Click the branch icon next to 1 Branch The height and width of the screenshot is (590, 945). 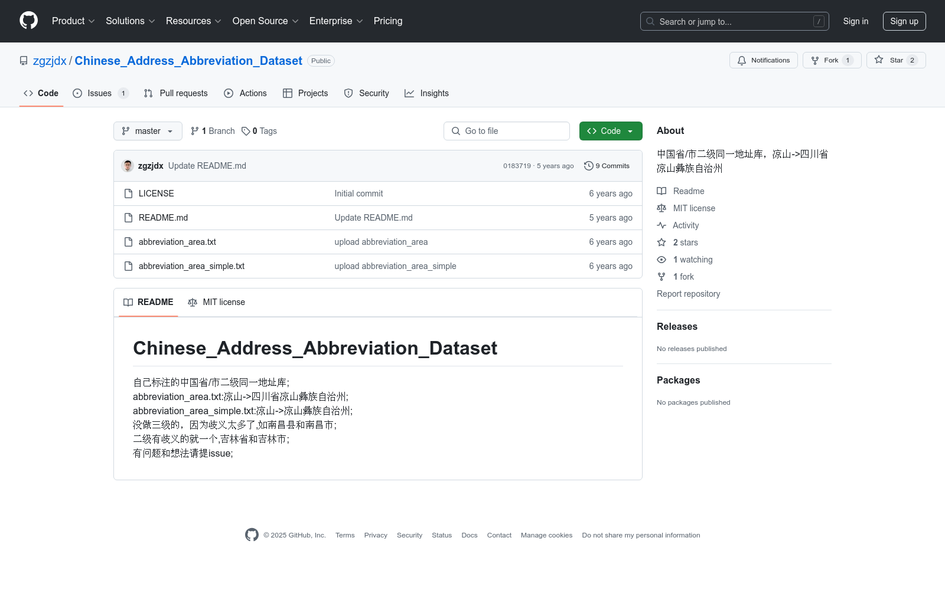tap(195, 131)
